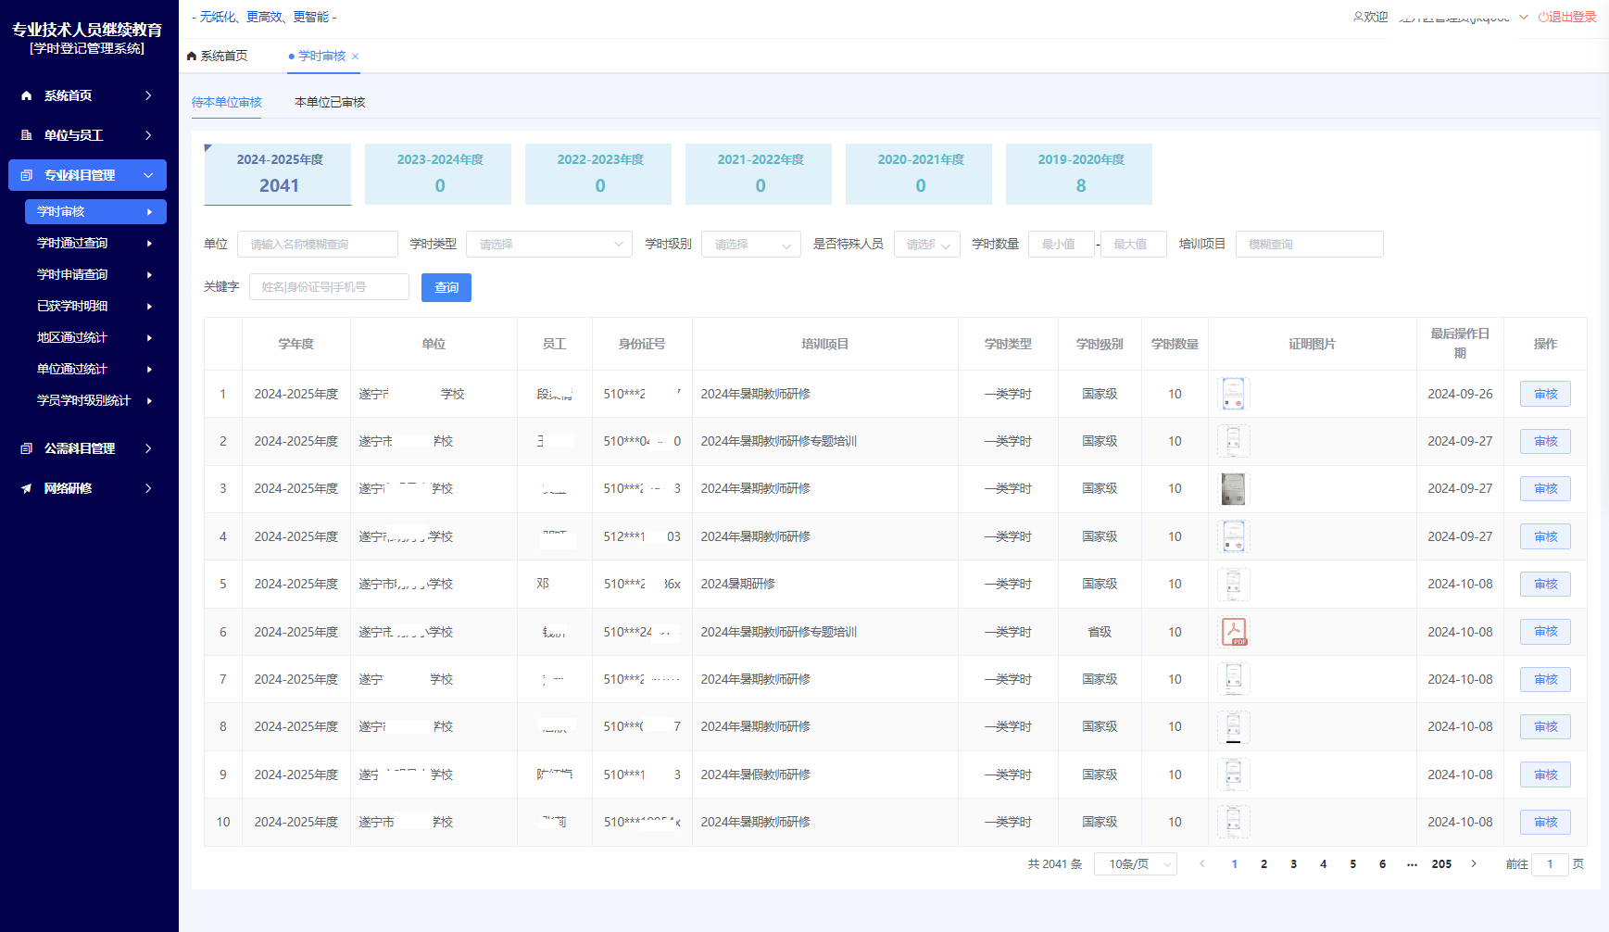Focus the 前往 page number input
Viewport: 1609px width, 932px height.
1550,863
